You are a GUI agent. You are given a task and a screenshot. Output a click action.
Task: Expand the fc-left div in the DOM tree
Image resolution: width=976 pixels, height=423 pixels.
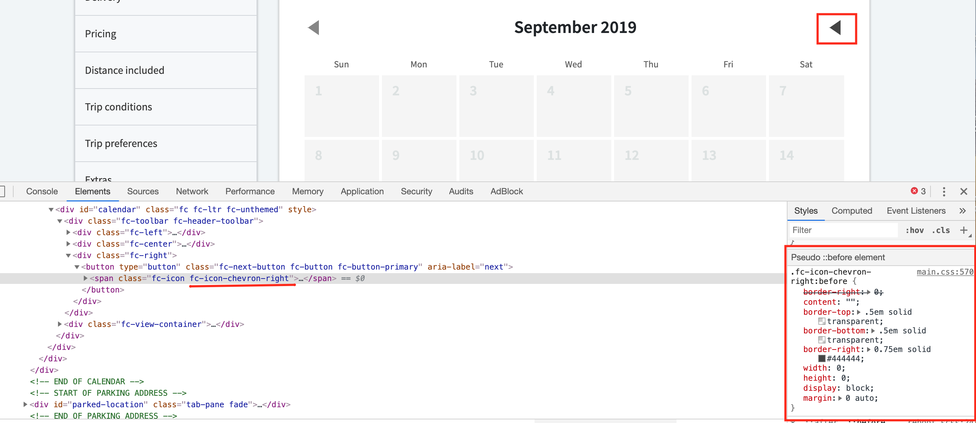point(68,232)
